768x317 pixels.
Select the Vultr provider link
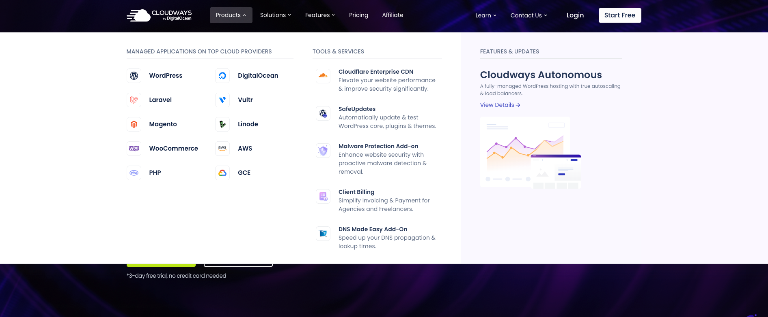point(245,100)
